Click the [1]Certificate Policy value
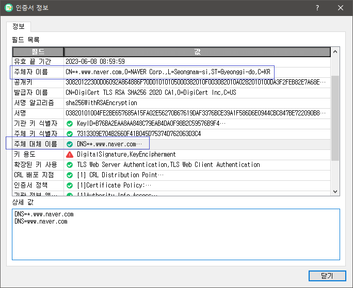353x288 pixels. click(x=114, y=185)
